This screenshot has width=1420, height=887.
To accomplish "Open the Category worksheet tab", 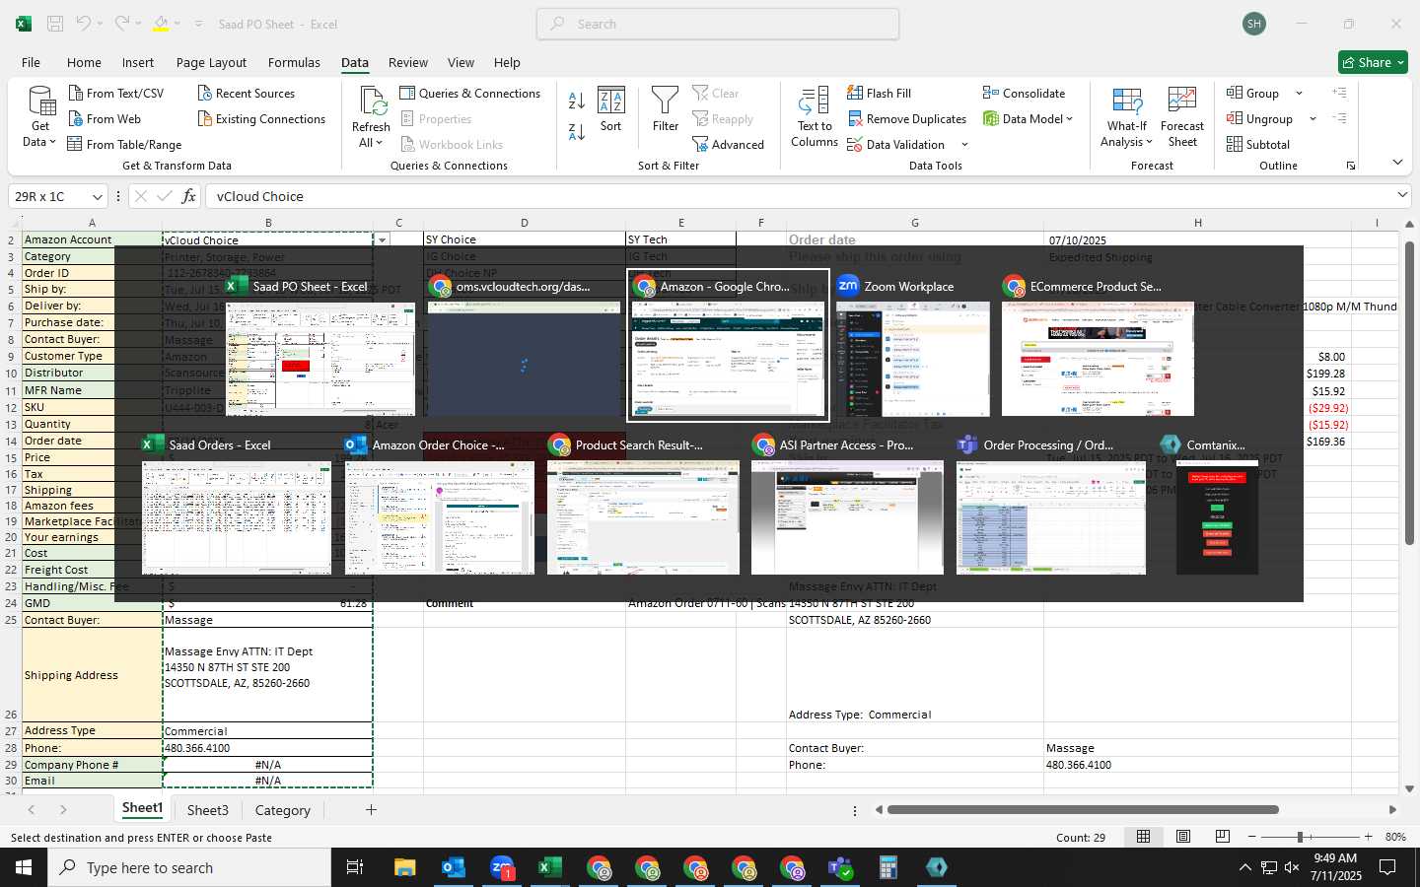I will (x=282, y=810).
